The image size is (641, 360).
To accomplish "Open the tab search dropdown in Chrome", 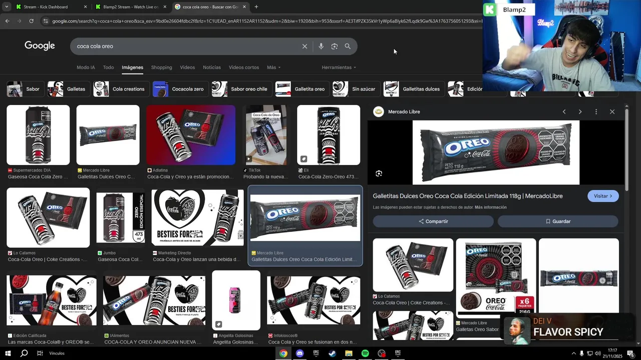I will coord(7,7).
